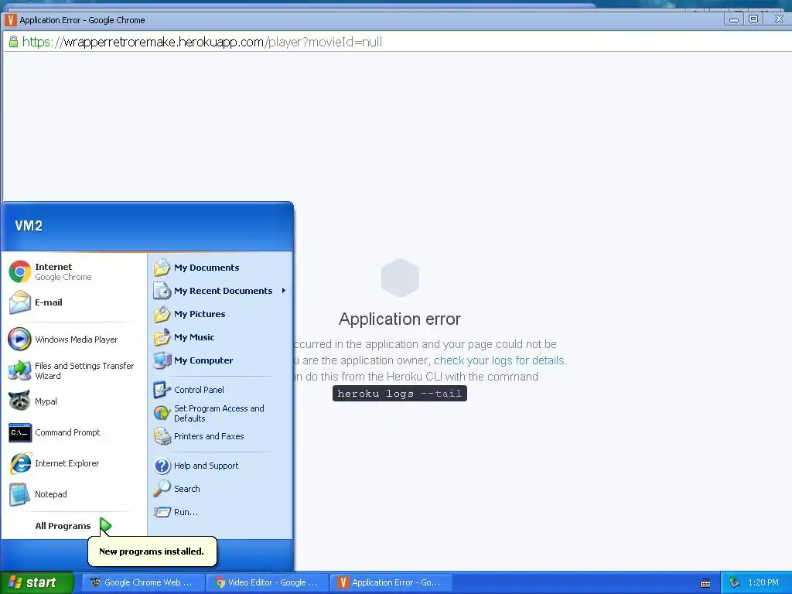Open the Search magnifier icon
This screenshot has height=594, width=792.
[162, 489]
